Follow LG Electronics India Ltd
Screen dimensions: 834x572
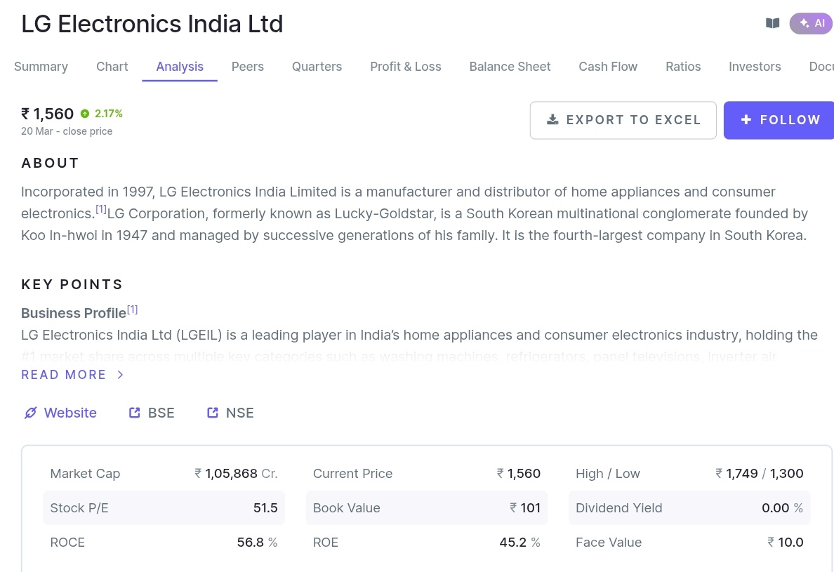click(779, 120)
